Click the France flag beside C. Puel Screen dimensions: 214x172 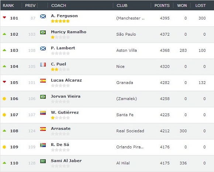(x=43, y=64)
